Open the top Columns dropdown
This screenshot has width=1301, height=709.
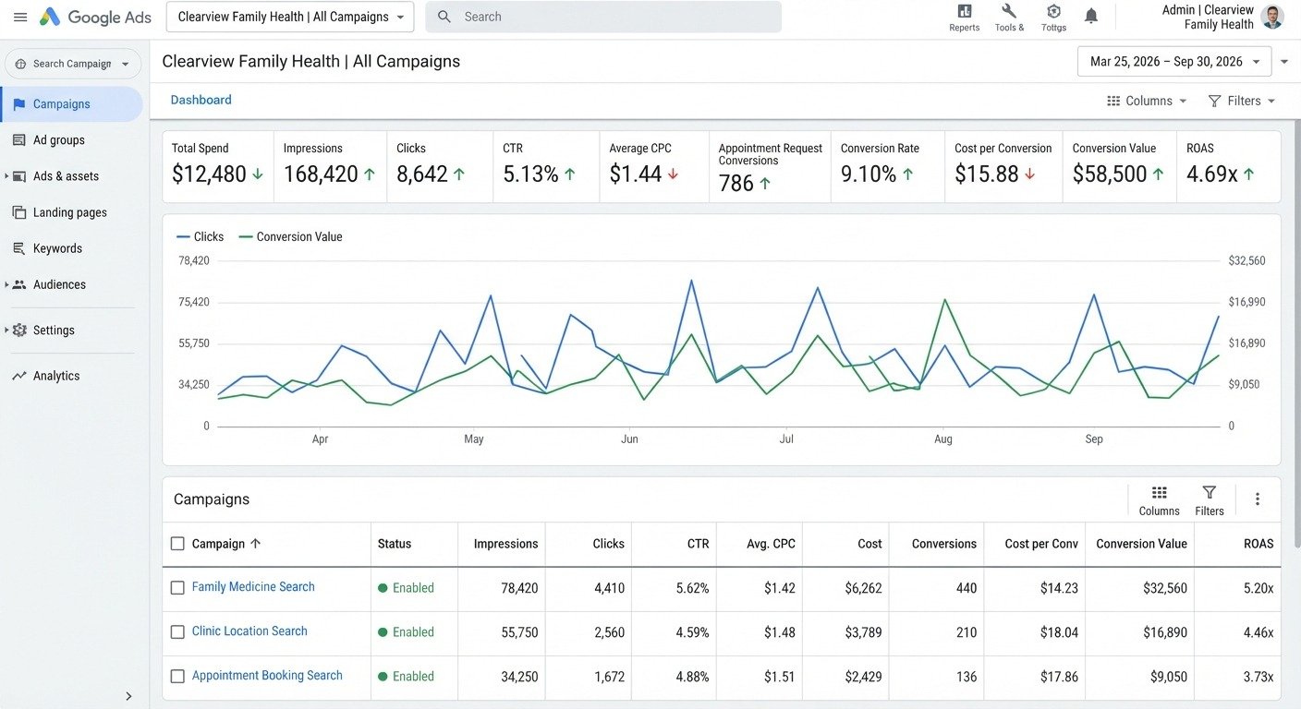1147,101
